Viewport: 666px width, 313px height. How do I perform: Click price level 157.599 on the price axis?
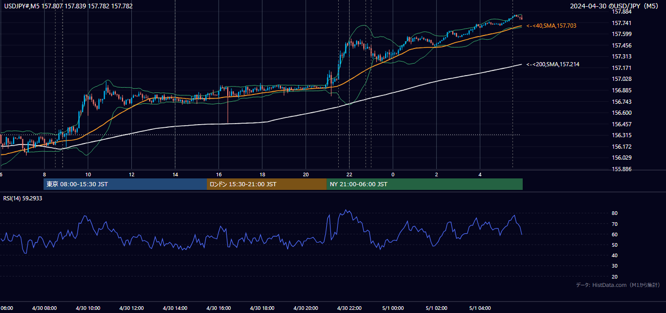pyautogui.click(x=622, y=34)
